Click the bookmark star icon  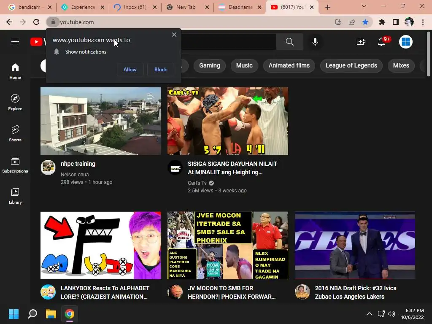365,22
